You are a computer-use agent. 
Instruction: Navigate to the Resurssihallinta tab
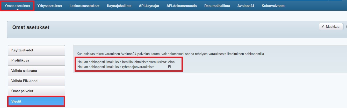(217, 6)
